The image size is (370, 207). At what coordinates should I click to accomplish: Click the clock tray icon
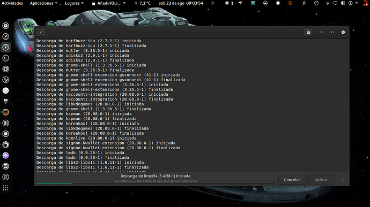(x=316, y=3)
